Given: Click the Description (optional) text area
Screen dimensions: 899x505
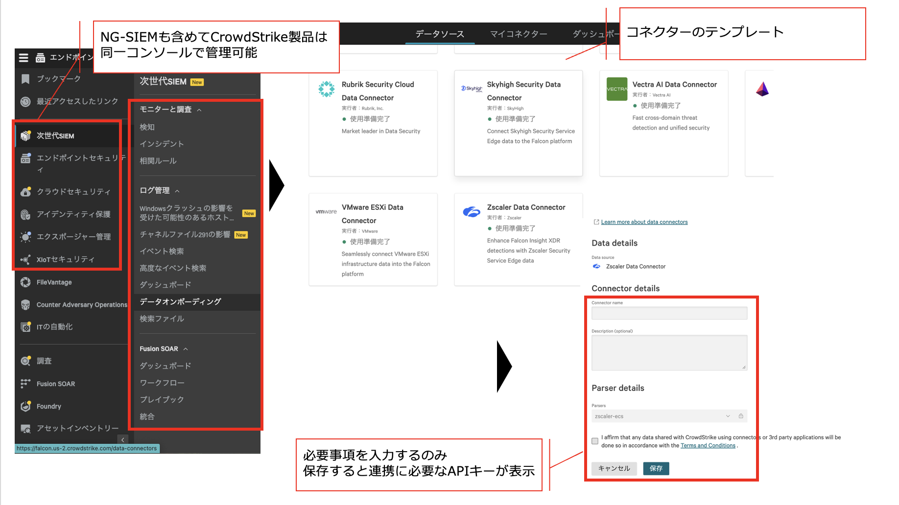Looking at the screenshot, I should [669, 353].
